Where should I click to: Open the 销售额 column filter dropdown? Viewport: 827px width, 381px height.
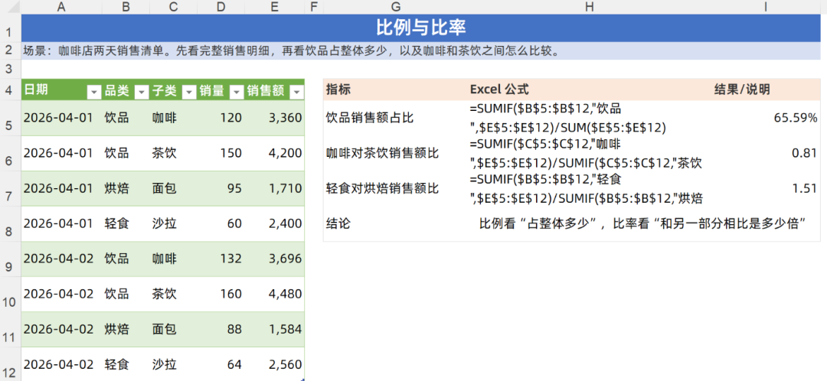297,93
